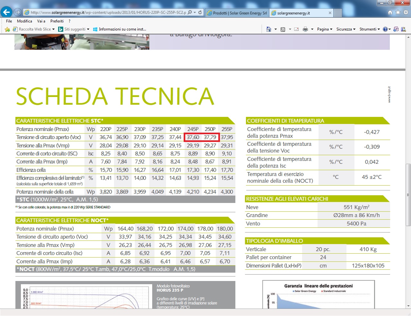This screenshot has height=316, width=411.
Task: Click the Vento value 5400 Pa
Action: tap(356, 224)
